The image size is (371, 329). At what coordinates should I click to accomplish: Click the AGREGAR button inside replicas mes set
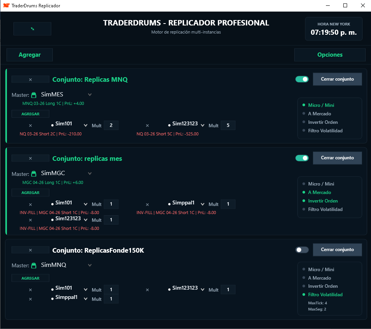pyautogui.click(x=30, y=192)
